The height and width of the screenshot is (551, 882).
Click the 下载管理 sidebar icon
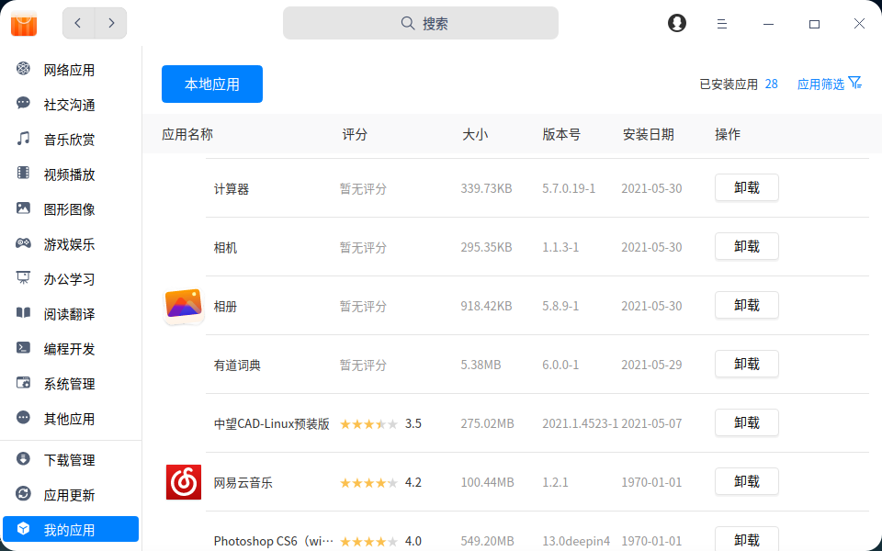(22, 459)
